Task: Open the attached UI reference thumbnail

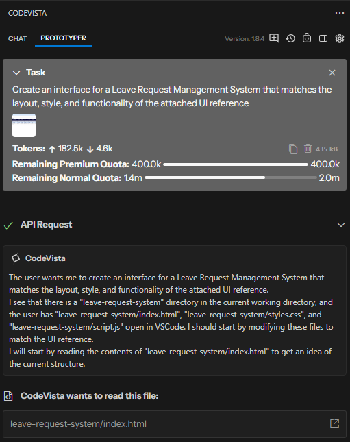Action: pyautogui.click(x=24, y=125)
